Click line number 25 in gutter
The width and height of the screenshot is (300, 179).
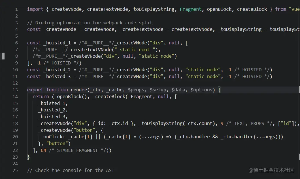pos(15,171)
